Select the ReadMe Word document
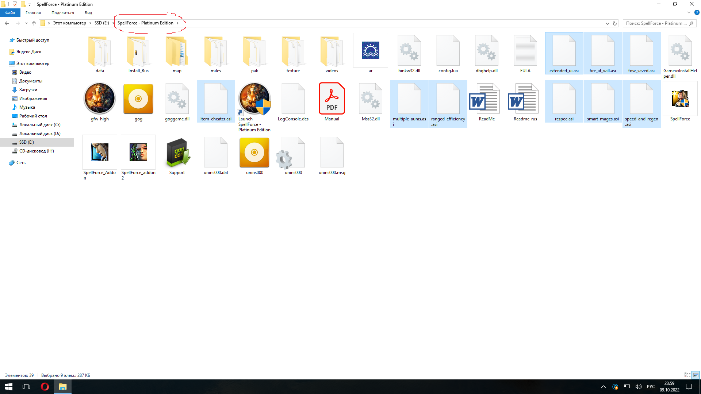The height and width of the screenshot is (394, 701). [x=486, y=99]
